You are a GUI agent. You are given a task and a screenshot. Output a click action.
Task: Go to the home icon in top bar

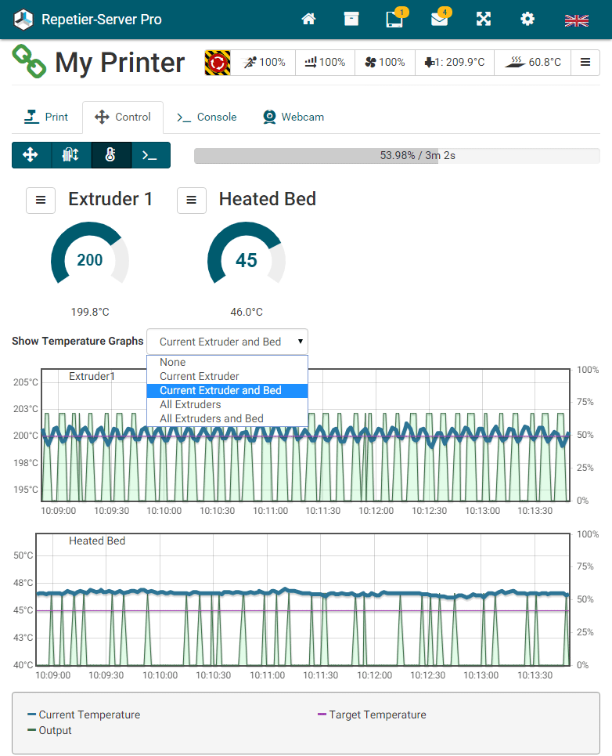(x=308, y=19)
